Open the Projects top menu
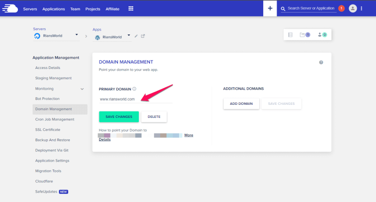The image size is (376, 202). [93, 9]
